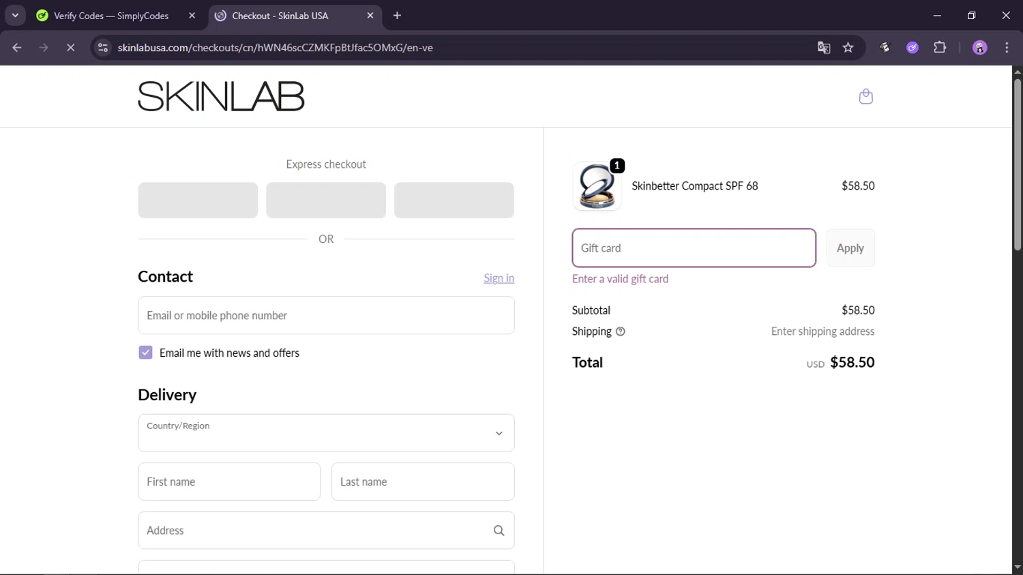Click the First name field
This screenshot has height=575, width=1023.
click(229, 482)
